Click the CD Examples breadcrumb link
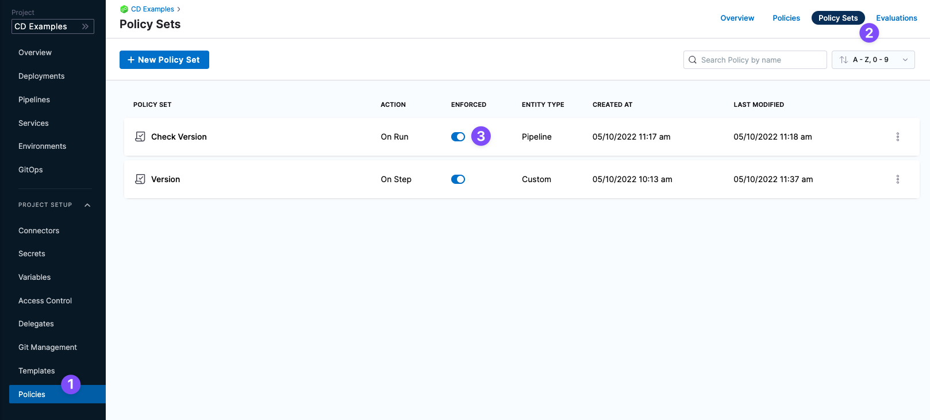This screenshot has width=930, height=420. (152, 9)
